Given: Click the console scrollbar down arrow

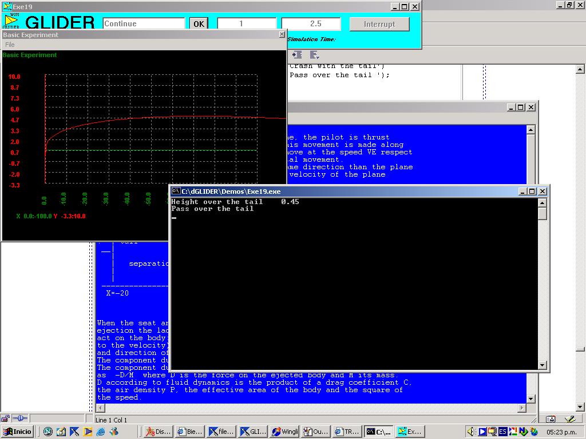Looking at the screenshot, I should (543, 365).
